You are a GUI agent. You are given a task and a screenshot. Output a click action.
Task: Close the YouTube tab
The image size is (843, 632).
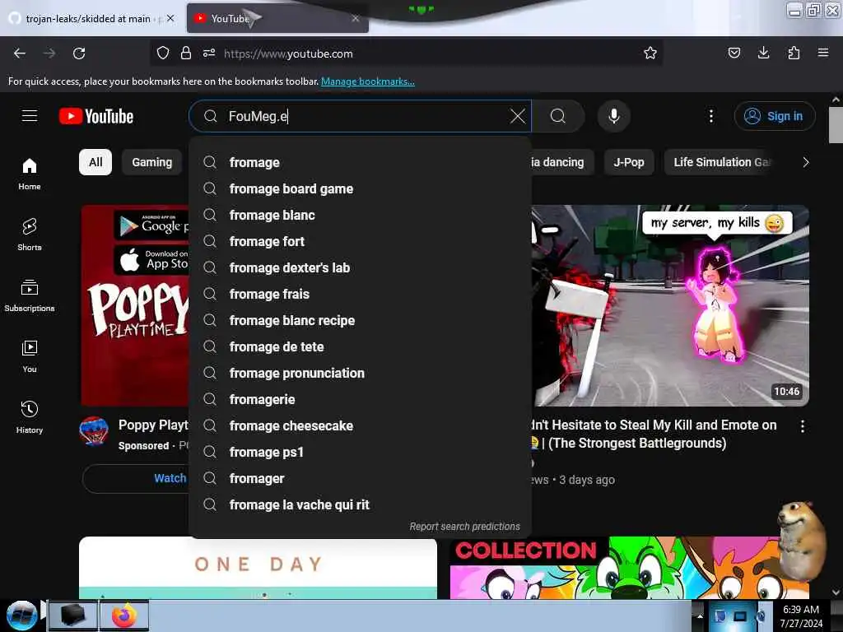tap(356, 18)
